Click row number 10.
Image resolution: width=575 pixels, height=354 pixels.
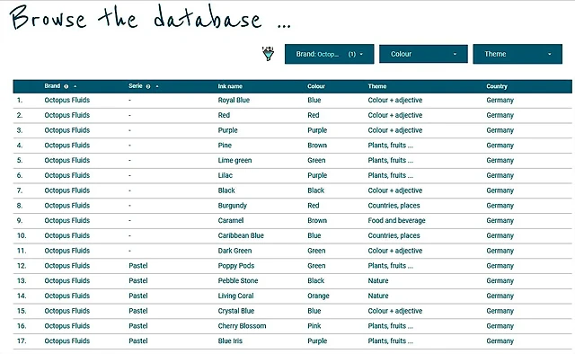click(22, 235)
